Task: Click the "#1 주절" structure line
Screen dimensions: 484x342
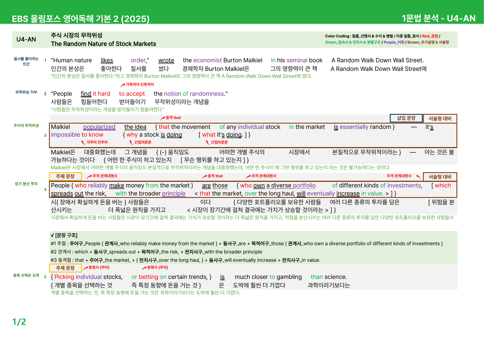Action: pos(247,244)
